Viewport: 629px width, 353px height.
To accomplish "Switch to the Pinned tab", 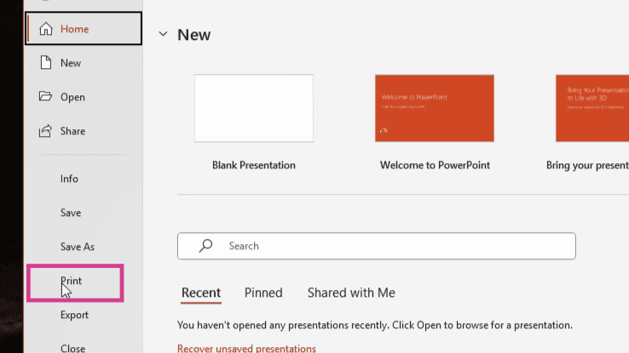I will tap(263, 293).
